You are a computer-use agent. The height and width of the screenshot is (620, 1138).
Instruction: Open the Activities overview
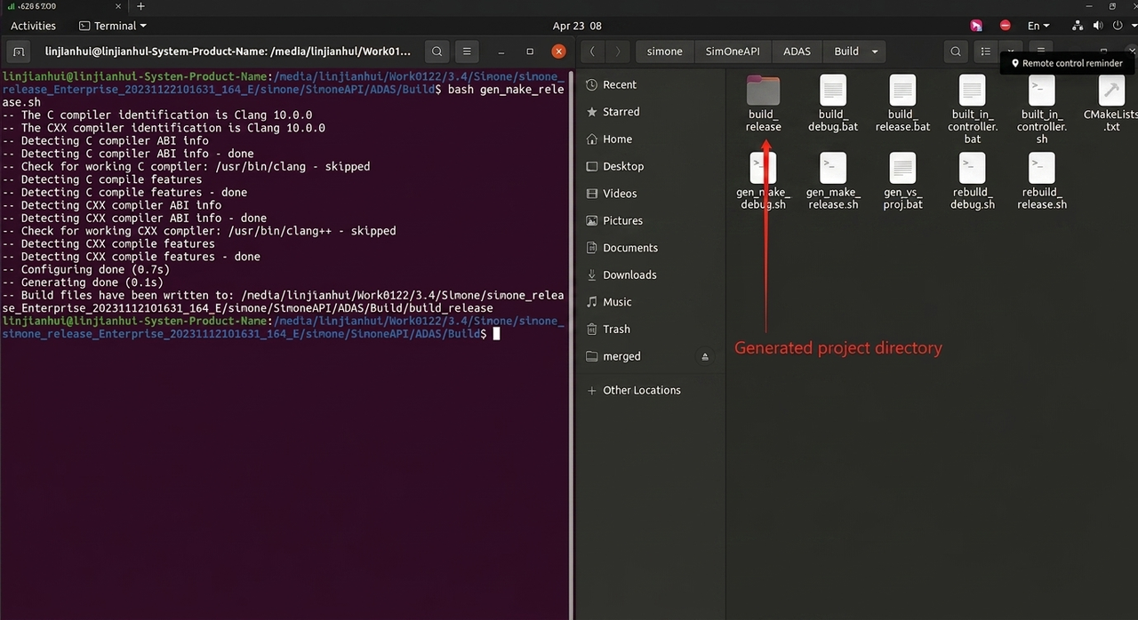(33, 26)
